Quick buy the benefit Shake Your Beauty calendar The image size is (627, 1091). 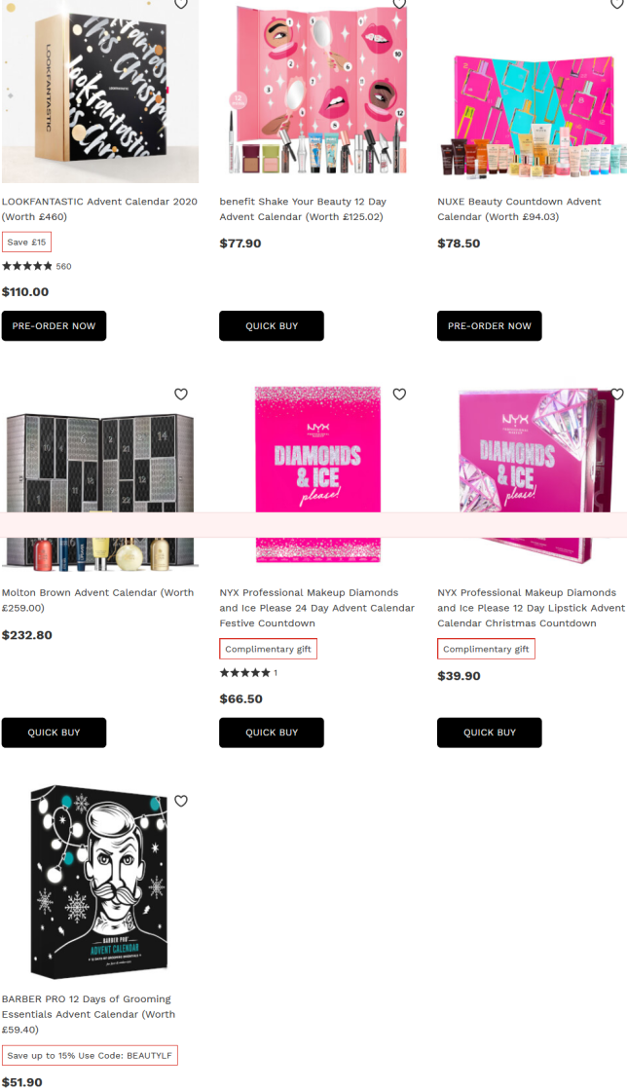(272, 325)
